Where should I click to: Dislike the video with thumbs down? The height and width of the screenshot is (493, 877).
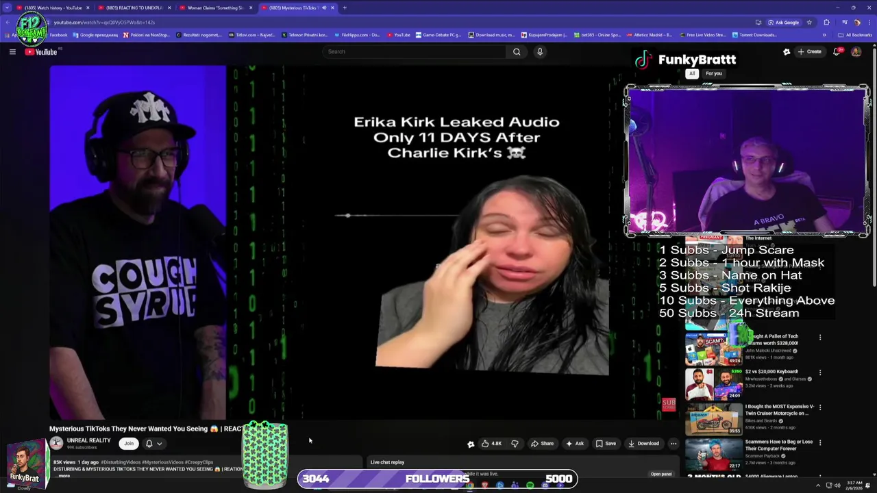(x=515, y=443)
